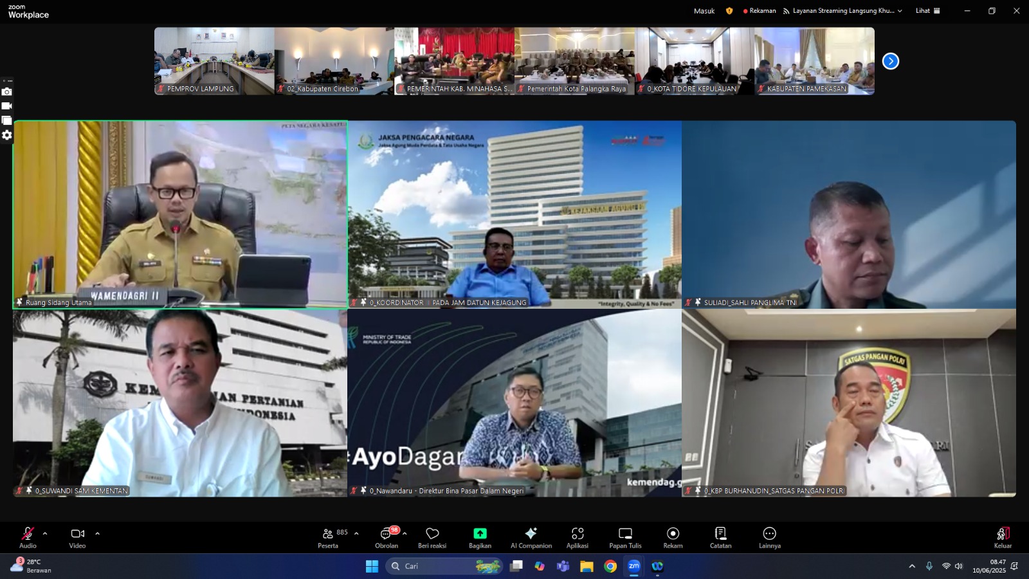Open the Peserta options chevron

click(356, 533)
